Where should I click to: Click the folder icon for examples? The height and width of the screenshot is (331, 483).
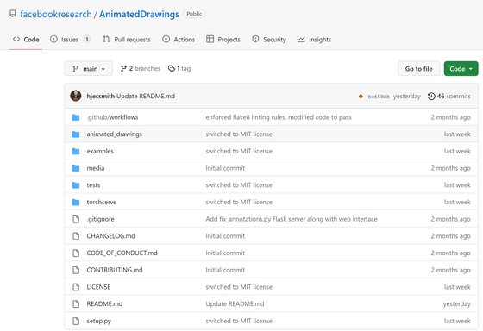pos(76,151)
